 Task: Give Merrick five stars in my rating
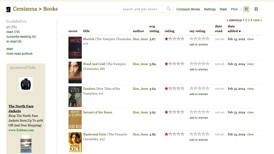pyautogui.click(x=207, y=39)
